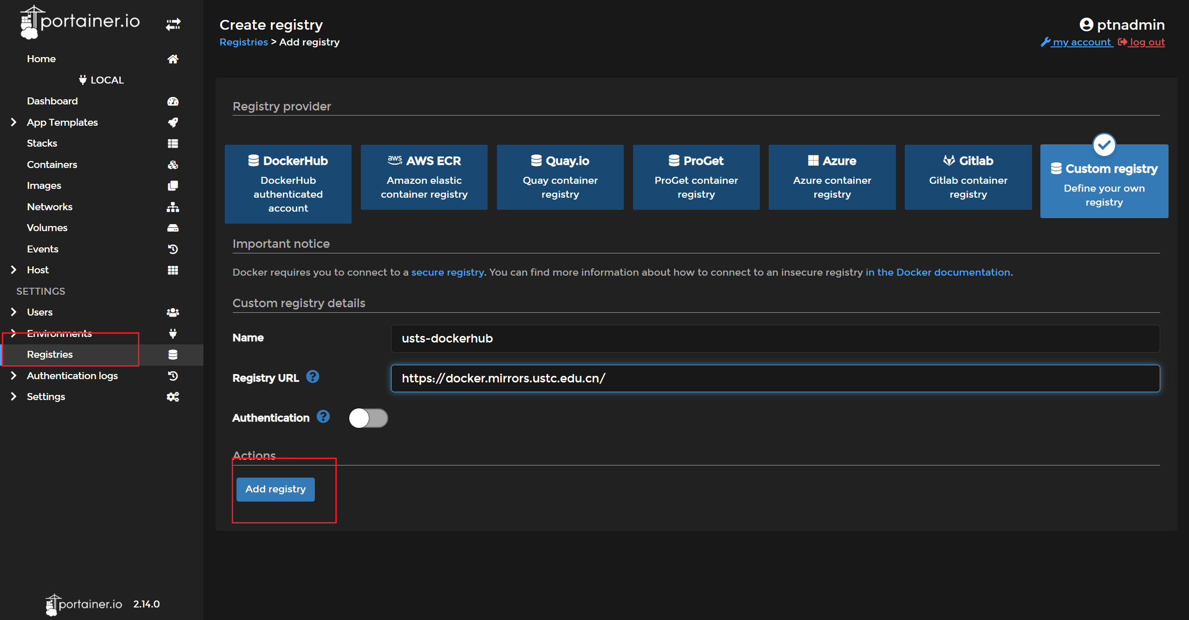This screenshot has width=1189, height=620.
Task: Go to Containers in sidebar
Action: point(52,165)
